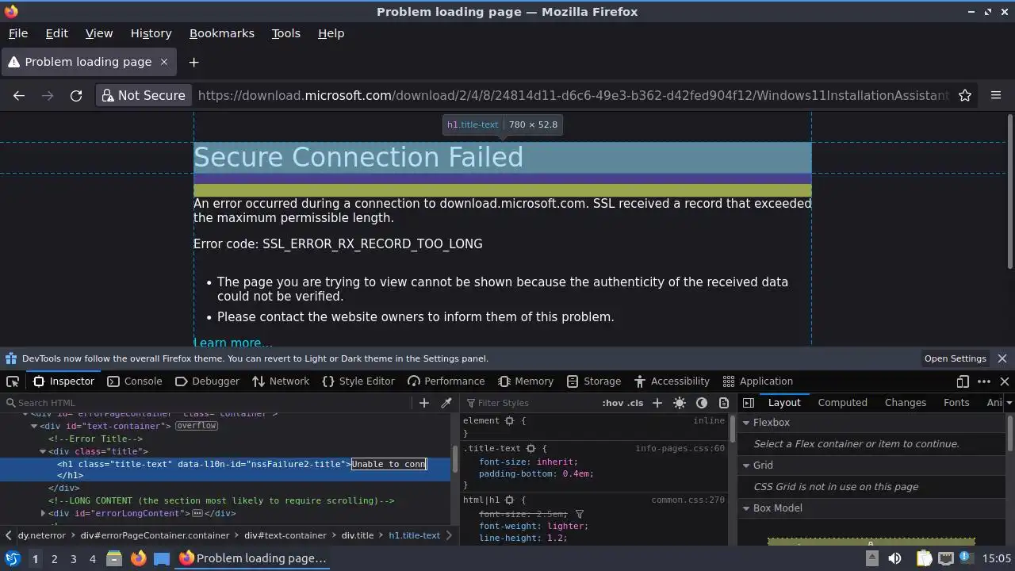This screenshot has width=1015, height=571.
Task: Open the Firefox application menu
Action: tap(996, 95)
